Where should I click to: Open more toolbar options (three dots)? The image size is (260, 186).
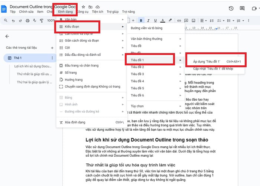(248, 20)
